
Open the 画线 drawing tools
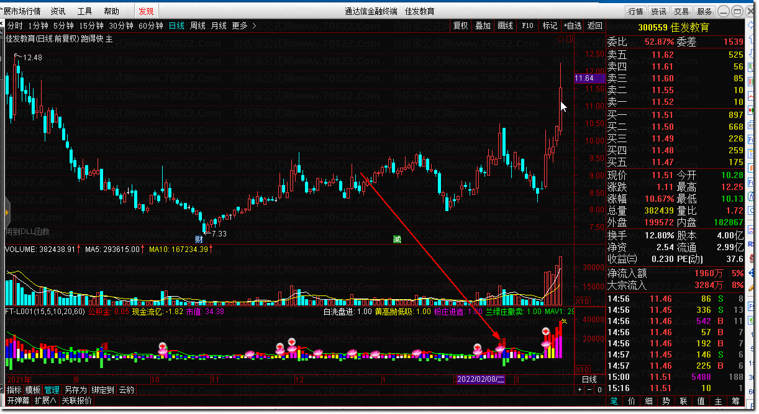[x=506, y=25]
